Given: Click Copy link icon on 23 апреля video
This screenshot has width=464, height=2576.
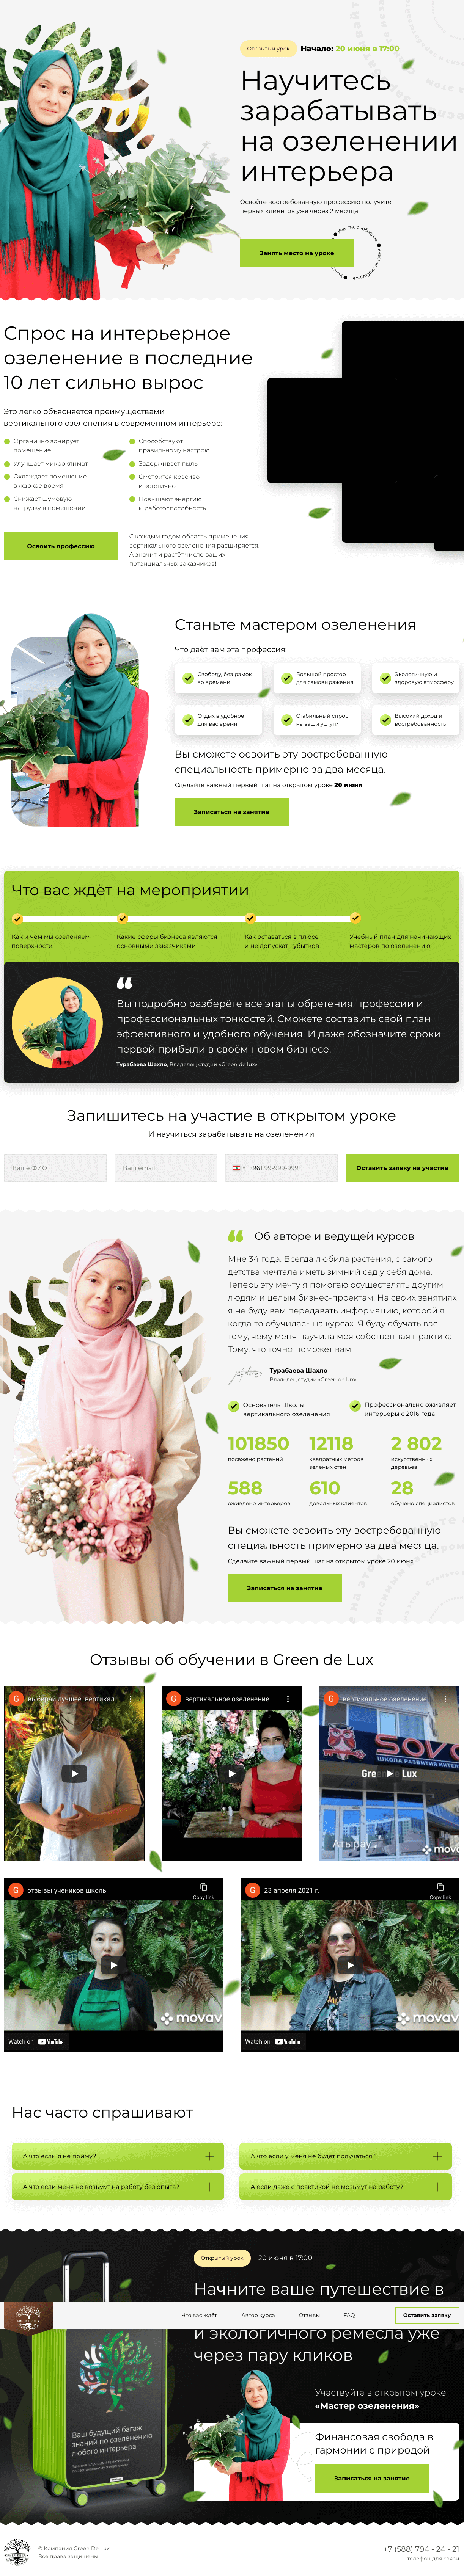Looking at the screenshot, I should coord(441,1887).
